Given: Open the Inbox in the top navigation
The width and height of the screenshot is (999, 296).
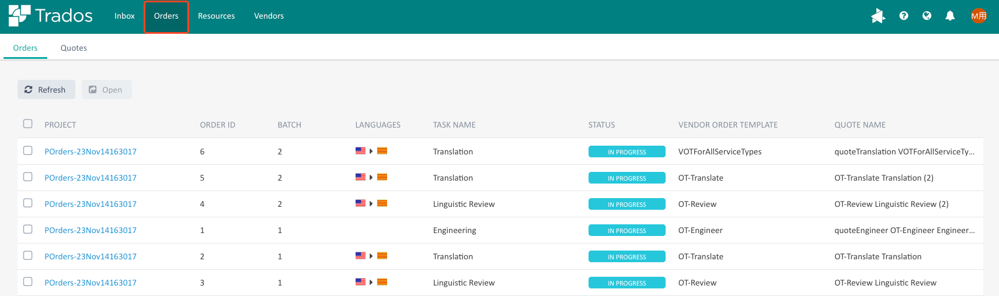Looking at the screenshot, I should coord(124,16).
